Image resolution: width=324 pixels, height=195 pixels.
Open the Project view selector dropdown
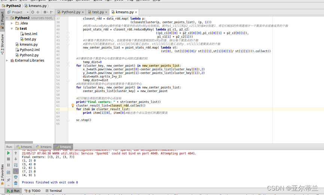(18, 12)
